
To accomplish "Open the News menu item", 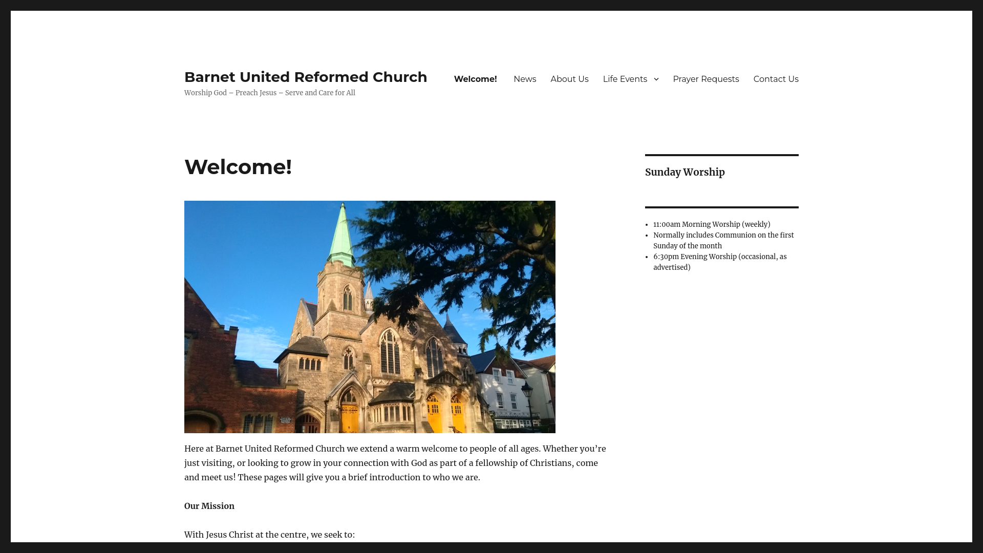I will [x=525, y=79].
